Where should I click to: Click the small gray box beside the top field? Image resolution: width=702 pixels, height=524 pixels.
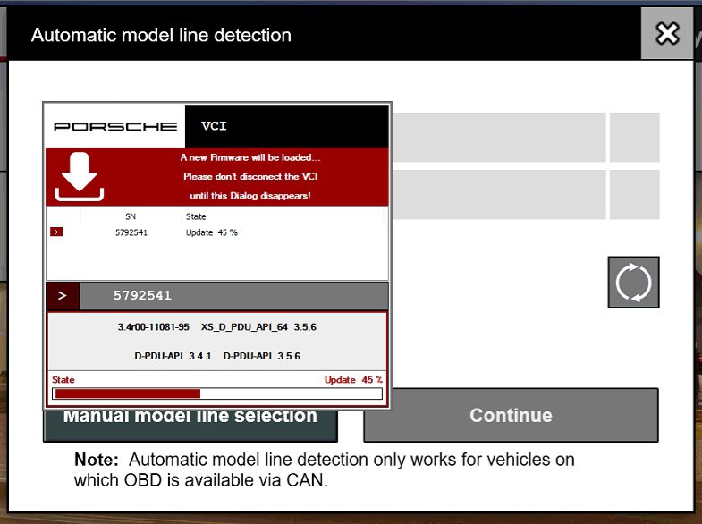pyautogui.click(x=634, y=138)
